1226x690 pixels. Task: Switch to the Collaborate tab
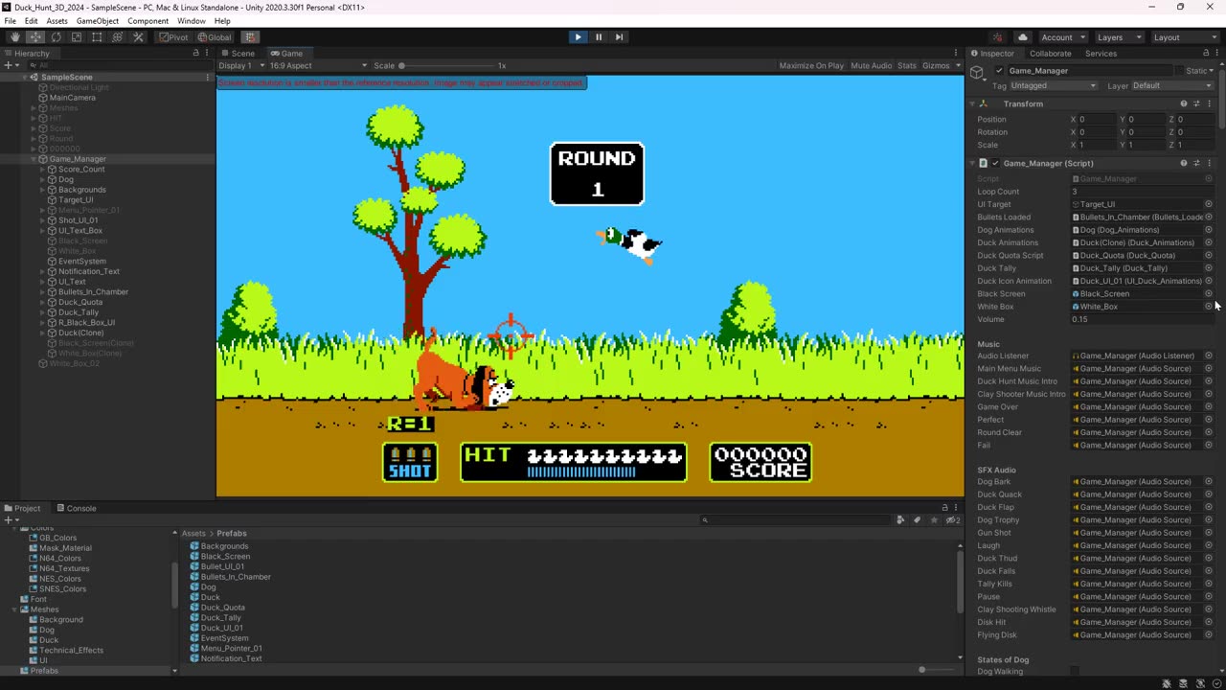[x=1051, y=54]
